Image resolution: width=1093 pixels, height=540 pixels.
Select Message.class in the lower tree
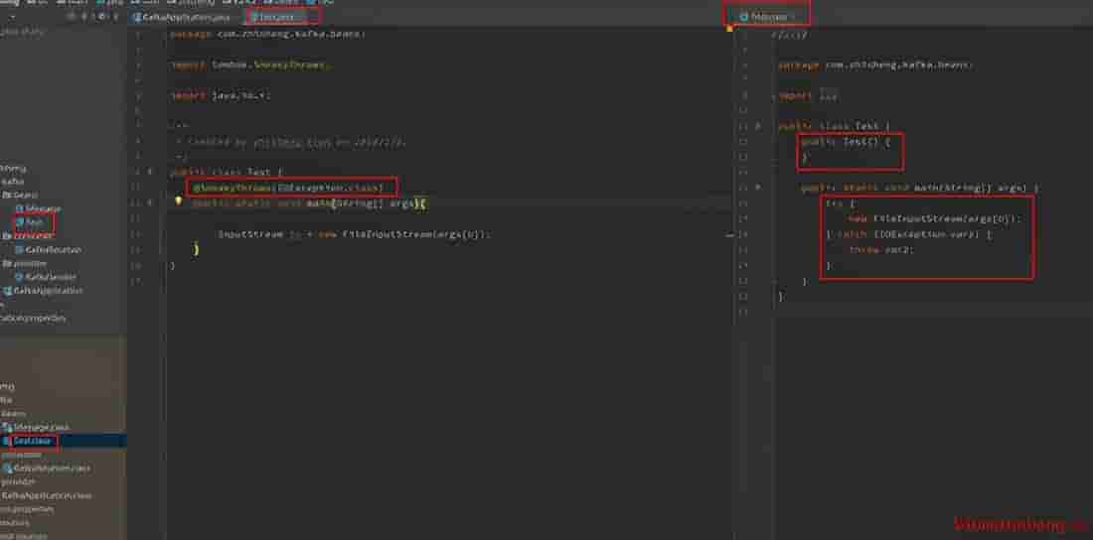(40, 426)
